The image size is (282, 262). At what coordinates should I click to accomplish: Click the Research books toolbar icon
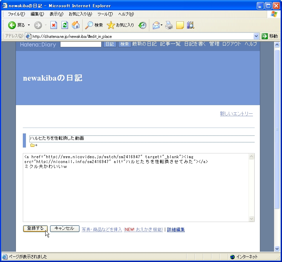(x=190, y=25)
